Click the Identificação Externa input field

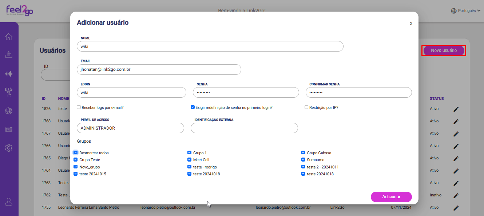coord(244,128)
